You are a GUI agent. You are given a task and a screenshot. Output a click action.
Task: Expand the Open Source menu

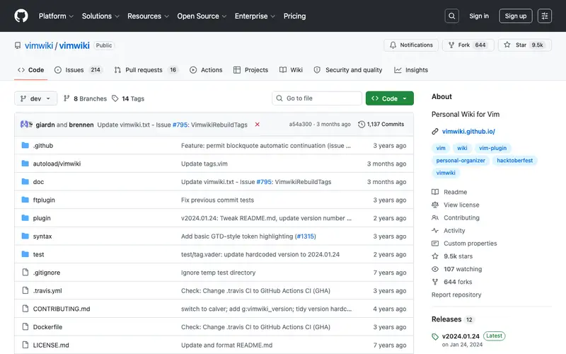pos(202,16)
